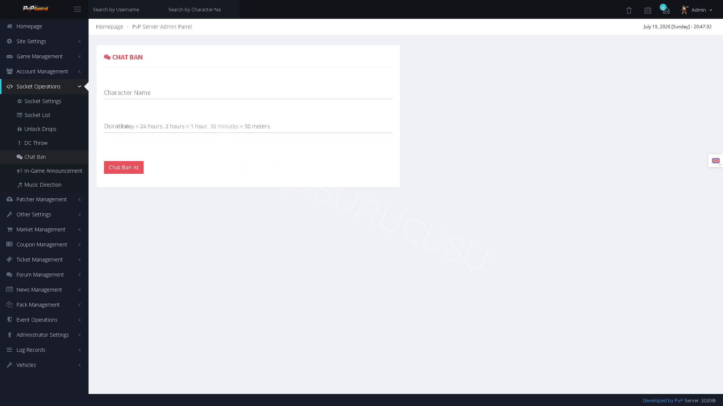Click the Admin avatar image
The height and width of the screenshot is (406, 723).
pos(685,10)
